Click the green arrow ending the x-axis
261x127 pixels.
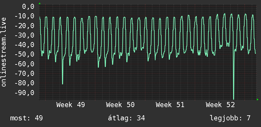[258, 100]
